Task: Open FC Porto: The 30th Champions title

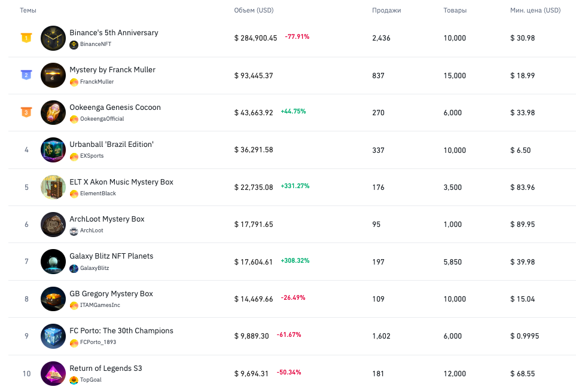Action: (x=121, y=330)
